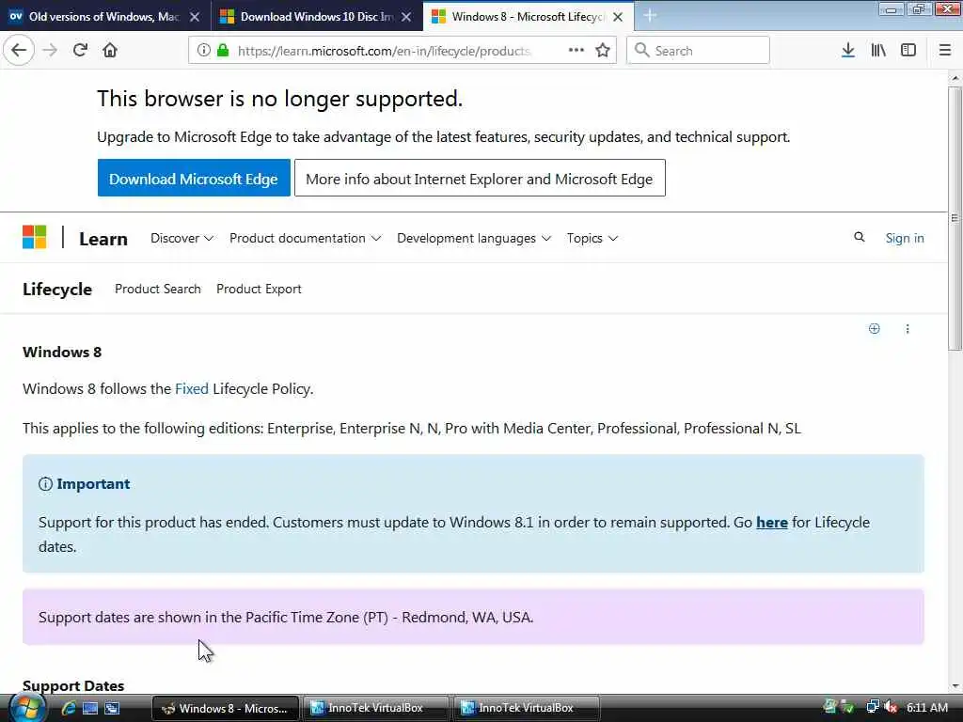Click the Download Microsoft Edge button
Screen dimensions: 963x722
click(194, 178)
